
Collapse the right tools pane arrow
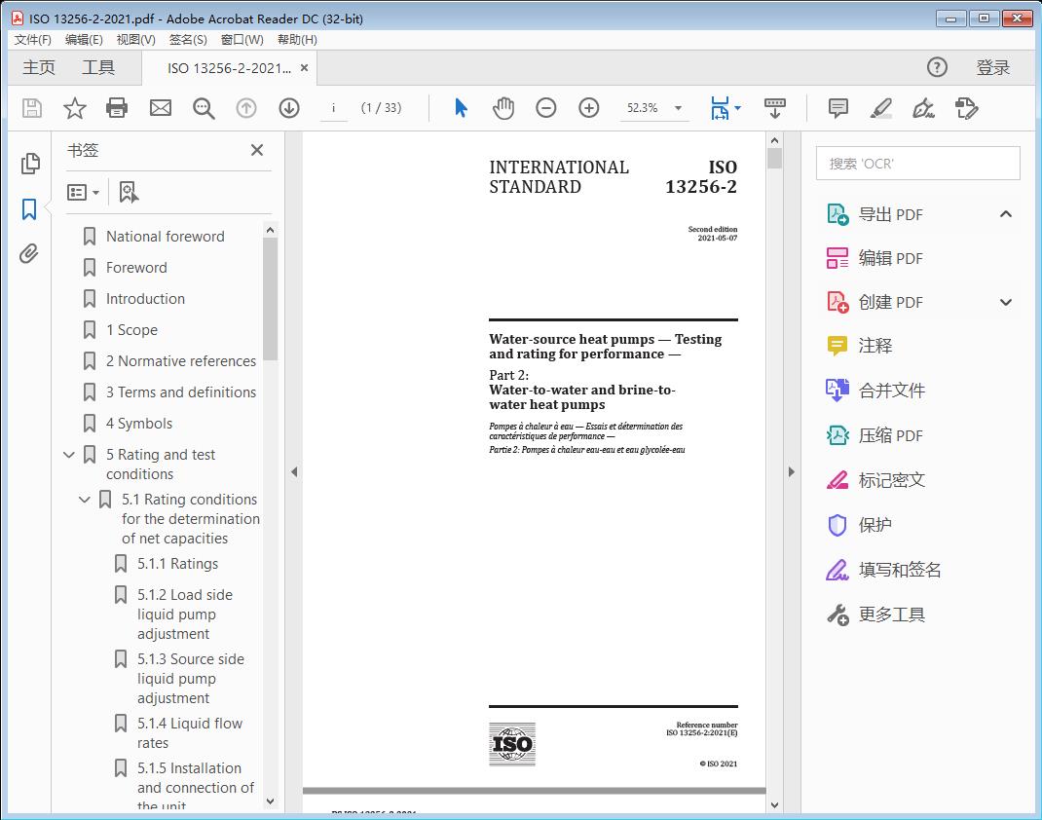(791, 472)
